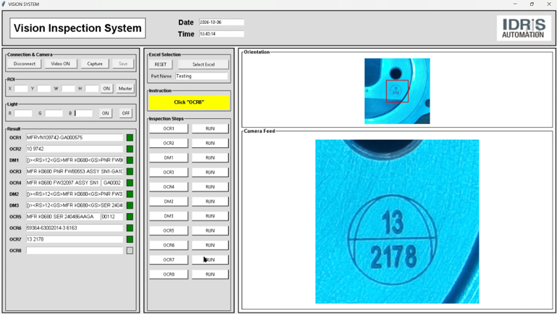The width and height of the screenshot is (557, 314).
Task: Click RUN next to DM1 step
Action: (x=210, y=158)
